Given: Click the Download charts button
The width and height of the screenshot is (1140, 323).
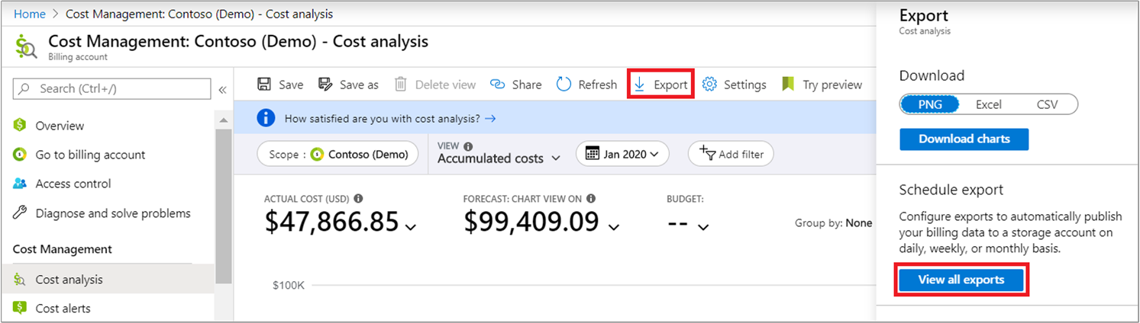Looking at the screenshot, I should coord(964,139).
